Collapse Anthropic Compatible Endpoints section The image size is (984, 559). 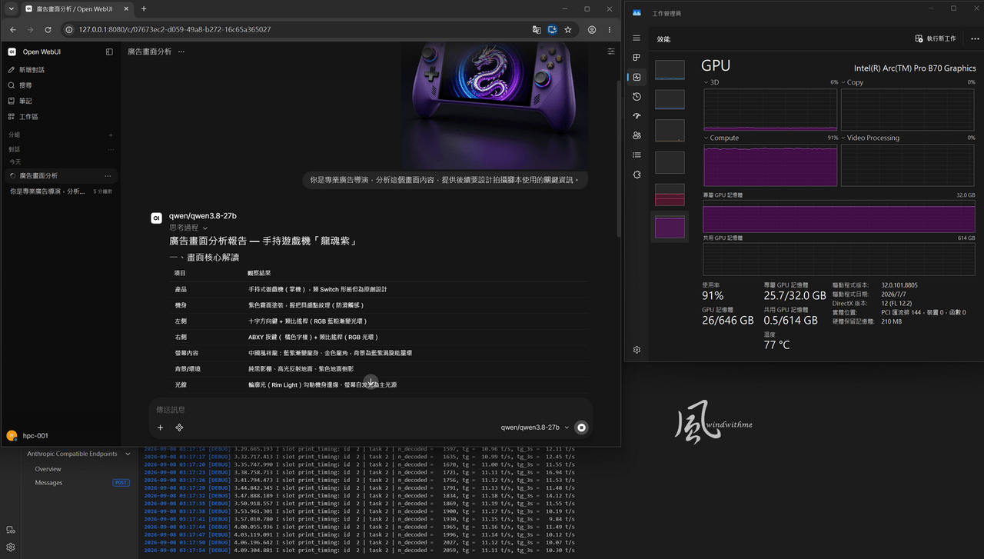pos(128,454)
